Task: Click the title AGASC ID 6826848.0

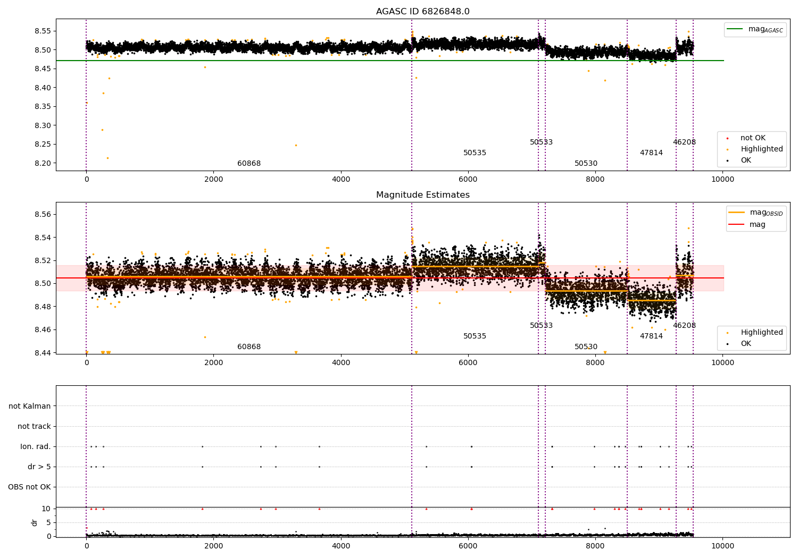Action: coord(422,12)
